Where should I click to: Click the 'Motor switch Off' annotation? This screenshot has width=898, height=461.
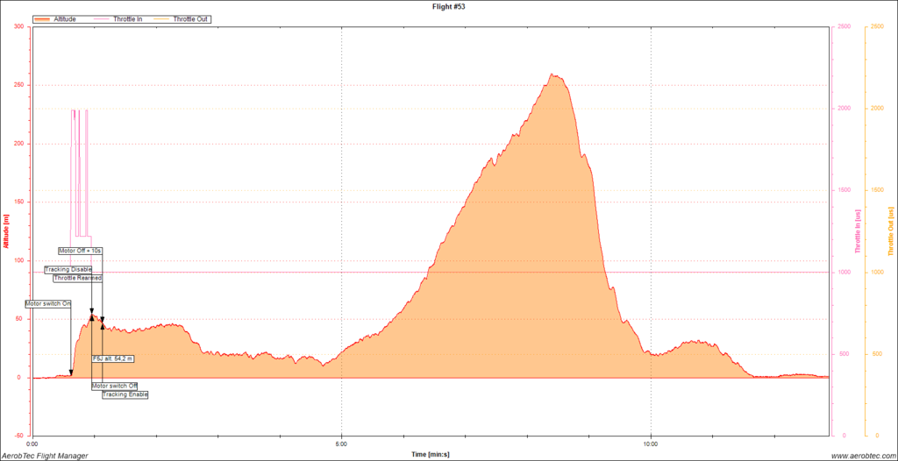point(114,386)
